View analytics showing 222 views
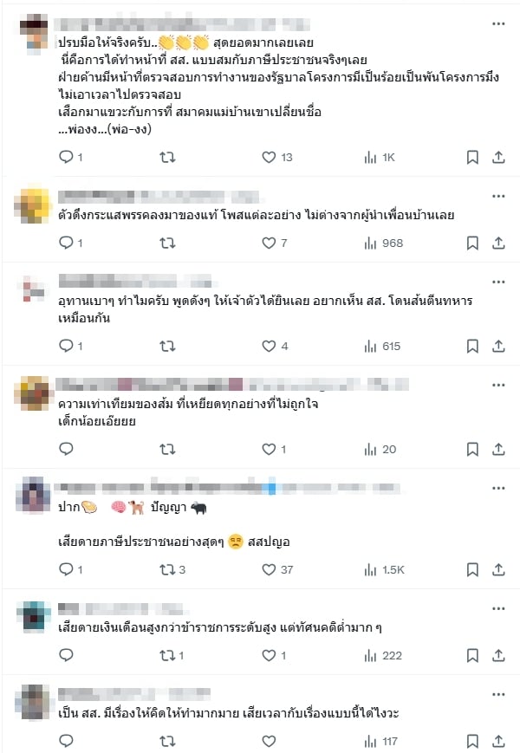 click(x=383, y=655)
